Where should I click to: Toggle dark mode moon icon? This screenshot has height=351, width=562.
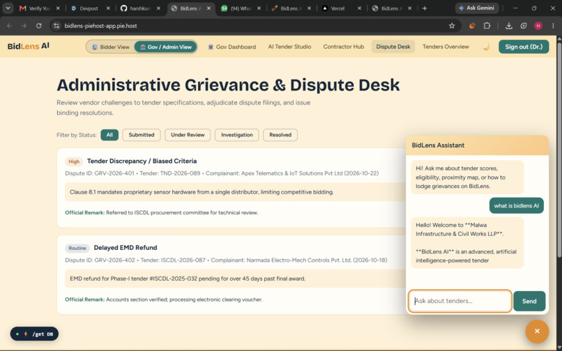[x=486, y=47]
